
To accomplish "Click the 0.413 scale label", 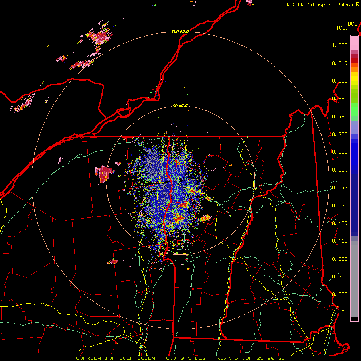I will [340, 241].
